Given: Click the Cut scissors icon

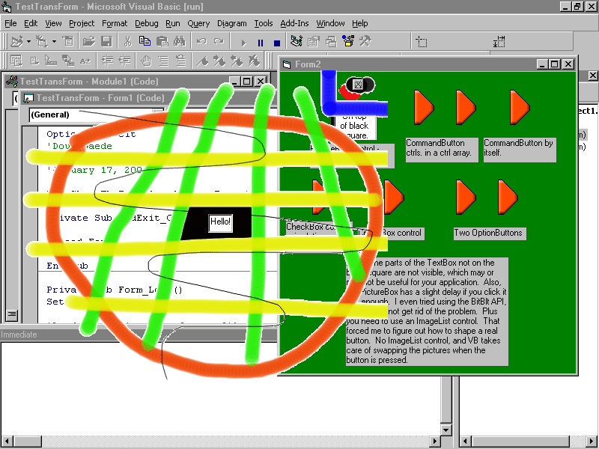Looking at the screenshot, I should [x=127, y=42].
